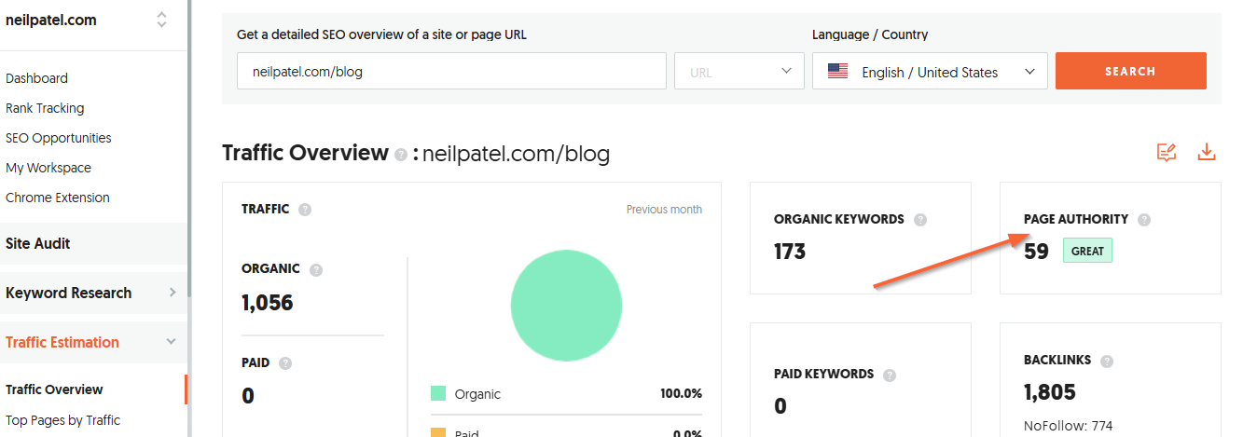Viewport: 1243px width, 437px height.
Task: Click the download export icon
Action: pos(1207,152)
